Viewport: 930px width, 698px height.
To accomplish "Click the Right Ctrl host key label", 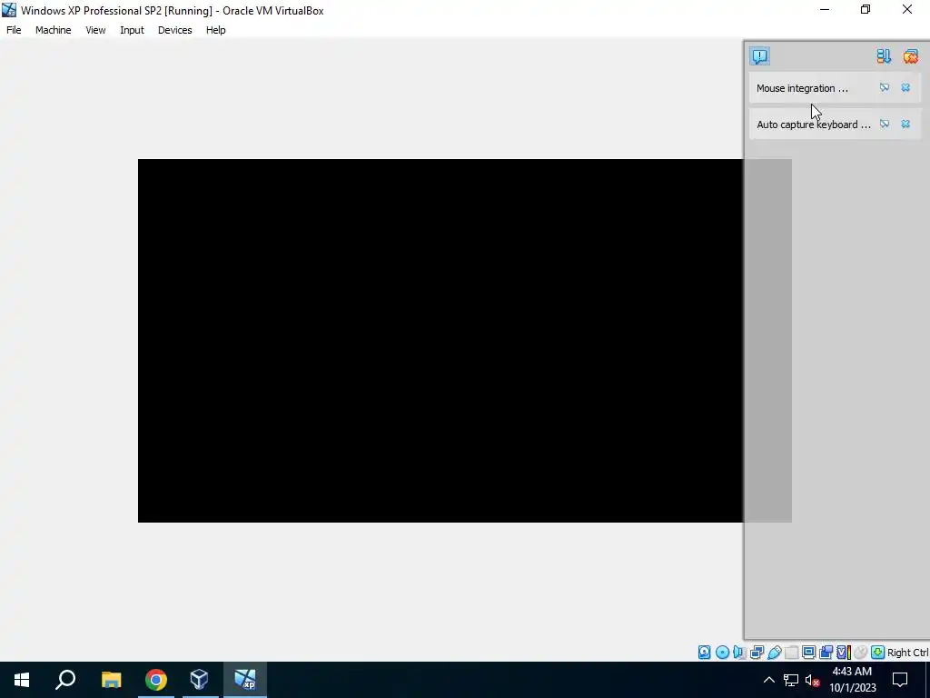I will coord(908,653).
